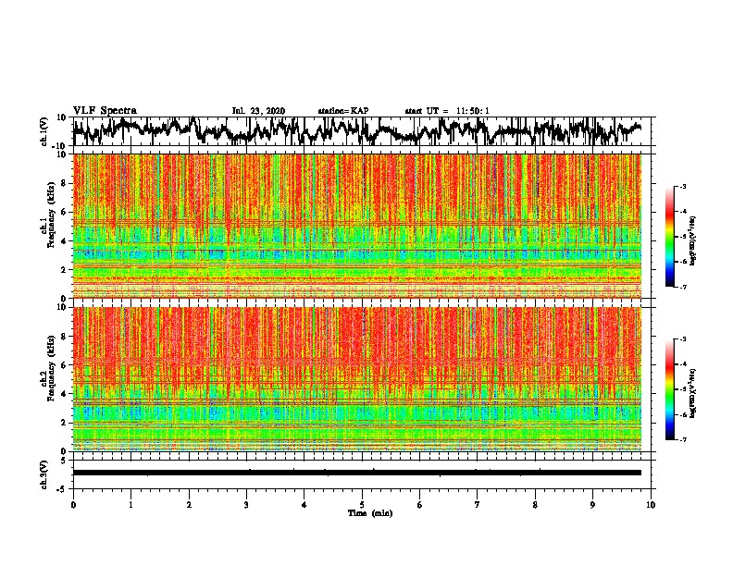The image size is (733, 566).
Task: Click the ch.1 voltage waveform trace panel
Action: pyautogui.click(x=362, y=131)
